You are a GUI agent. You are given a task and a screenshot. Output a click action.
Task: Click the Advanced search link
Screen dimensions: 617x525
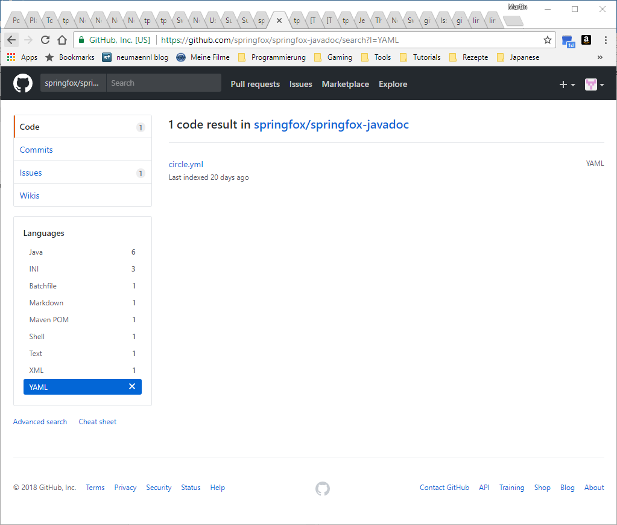coord(40,421)
